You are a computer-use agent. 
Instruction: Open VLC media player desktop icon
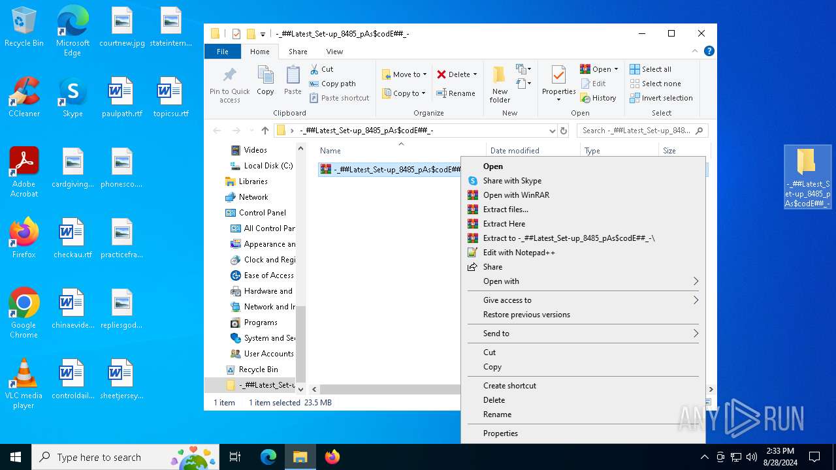click(x=24, y=384)
